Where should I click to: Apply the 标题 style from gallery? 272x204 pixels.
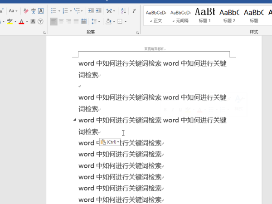pyautogui.click(x=254, y=16)
